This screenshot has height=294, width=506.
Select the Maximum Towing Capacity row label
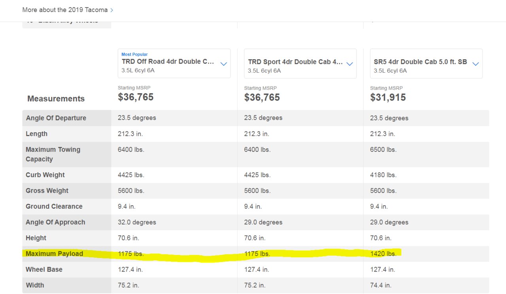pyautogui.click(x=53, y=154)
